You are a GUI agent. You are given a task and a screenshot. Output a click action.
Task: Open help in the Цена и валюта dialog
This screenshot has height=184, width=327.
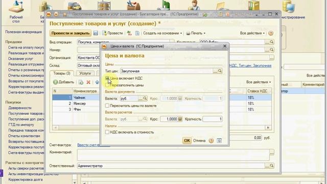tap(211, 141)
